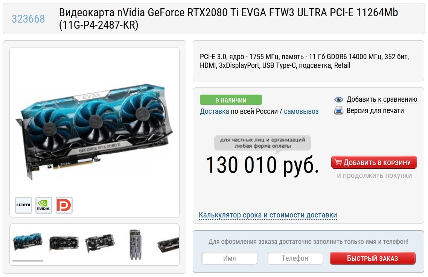Screen dimensions: 428x277
Task: Open the самовывоз link
Action: pyautogui.click(x=301, y=112)
